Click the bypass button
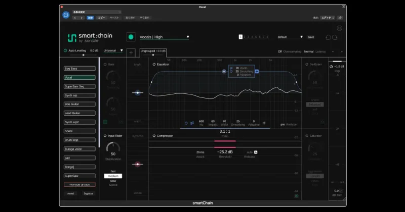 tap(88, 193)
